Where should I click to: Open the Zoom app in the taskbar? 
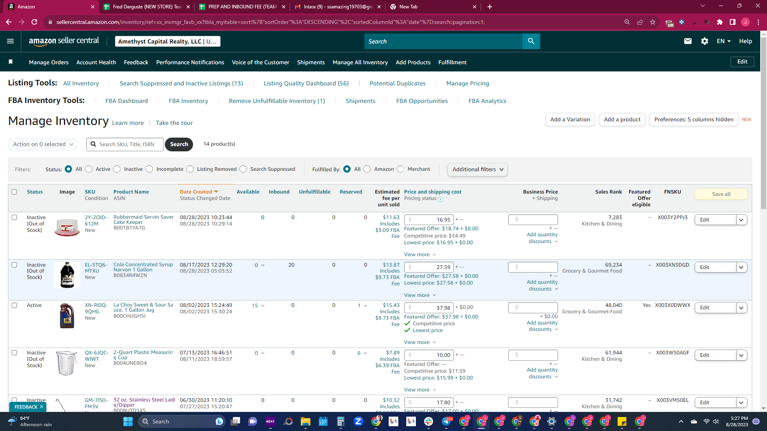[358, 421]
